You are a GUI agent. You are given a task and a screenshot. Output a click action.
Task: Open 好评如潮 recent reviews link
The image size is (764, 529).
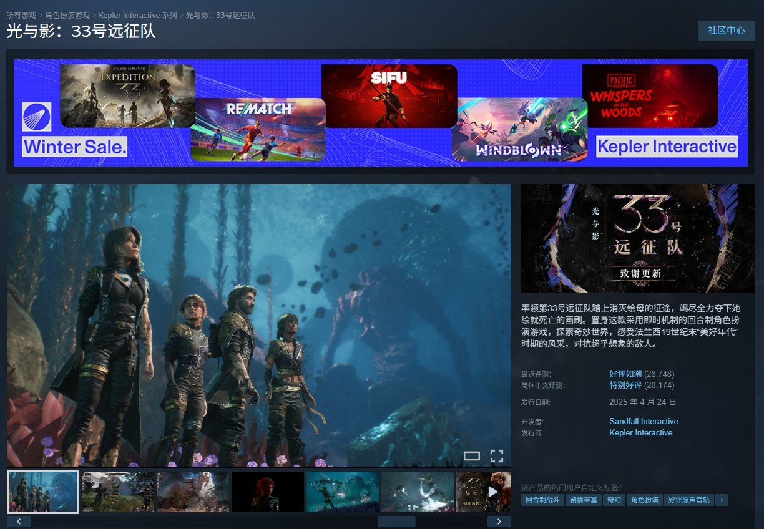pyautogui.click(x=625, y=374)
